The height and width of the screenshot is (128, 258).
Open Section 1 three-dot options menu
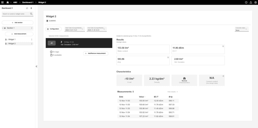[32, 28]
